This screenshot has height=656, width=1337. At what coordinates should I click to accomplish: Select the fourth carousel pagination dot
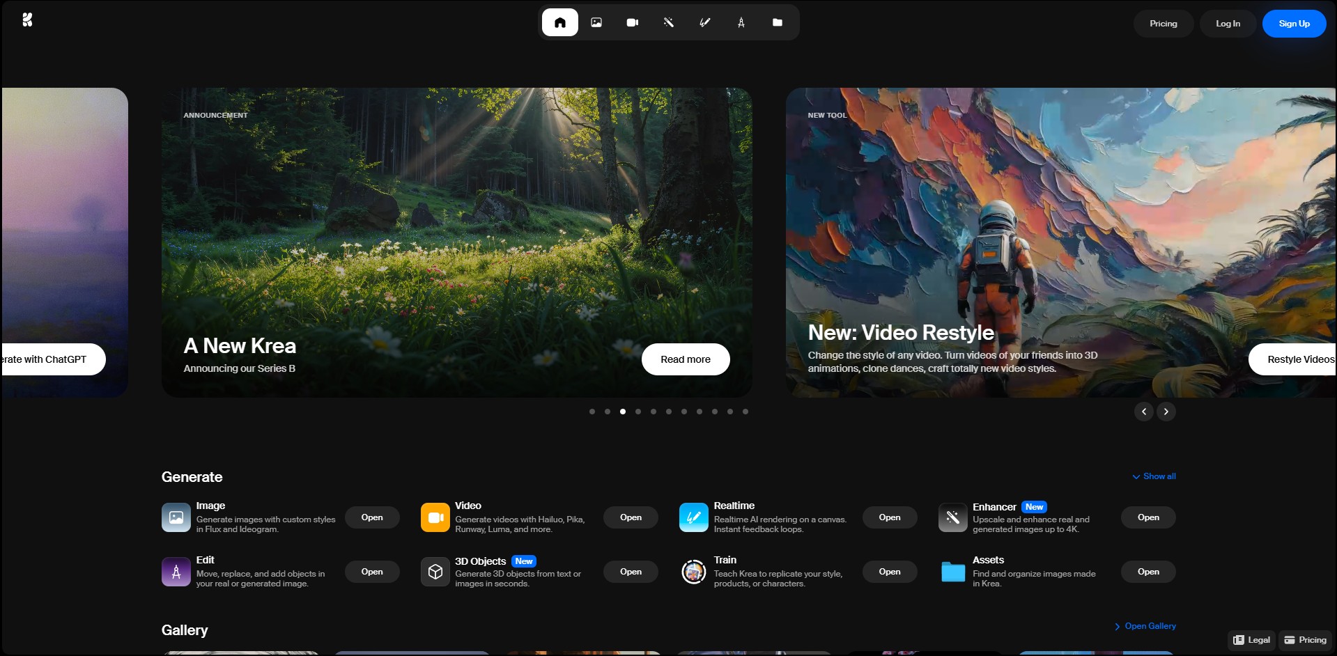(x=638, y=412)
